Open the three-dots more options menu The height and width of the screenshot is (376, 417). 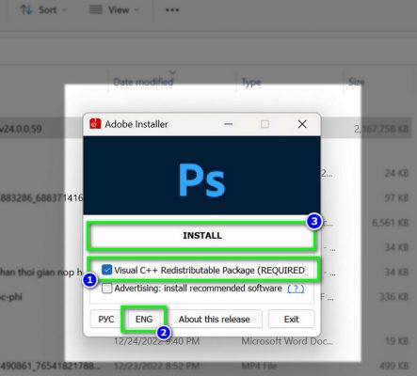[x=172, y=10]
